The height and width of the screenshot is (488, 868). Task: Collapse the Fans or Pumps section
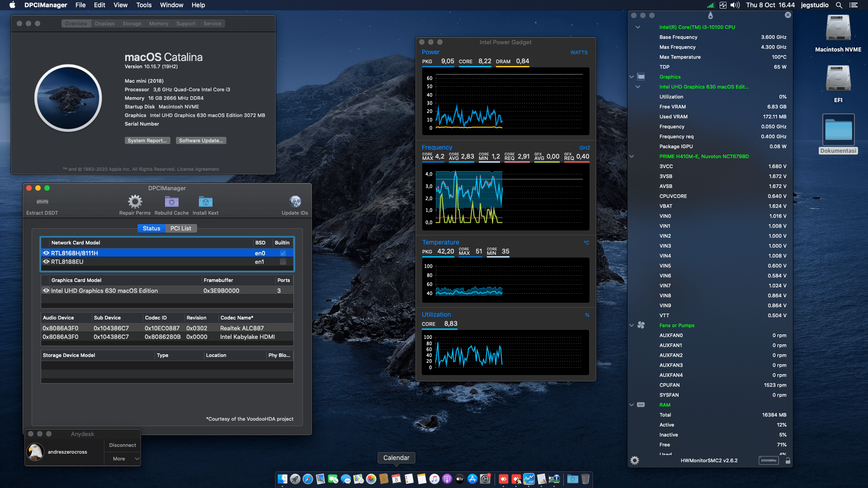631,325
